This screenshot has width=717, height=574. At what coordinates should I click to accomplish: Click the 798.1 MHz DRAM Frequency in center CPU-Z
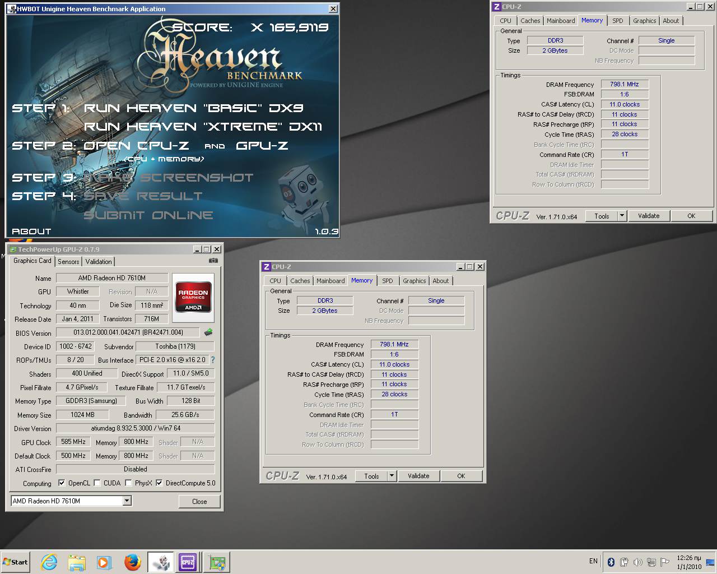[394, 344]
